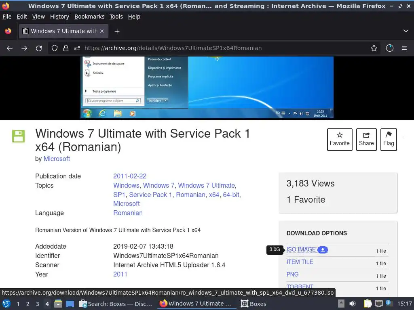Open the Year 2011 link
Image resolution: width=414 pixels, height=310 pixels.
click(120, 274)
